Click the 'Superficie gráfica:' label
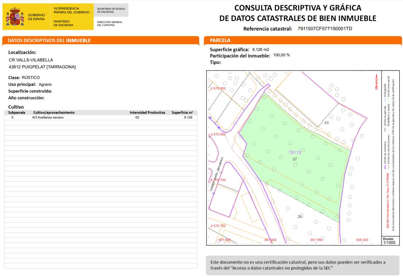403x277 pixels. click(x=230, y=49)
